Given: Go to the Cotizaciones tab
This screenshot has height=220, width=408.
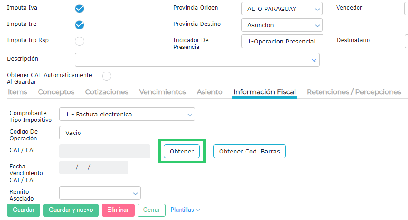Looking at the screenshot, I should pyautogui.click(x=107, y=92).
